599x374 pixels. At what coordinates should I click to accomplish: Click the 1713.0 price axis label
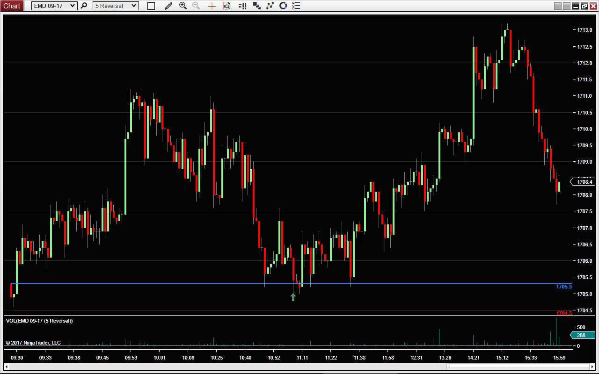click(x=584, y=30)
